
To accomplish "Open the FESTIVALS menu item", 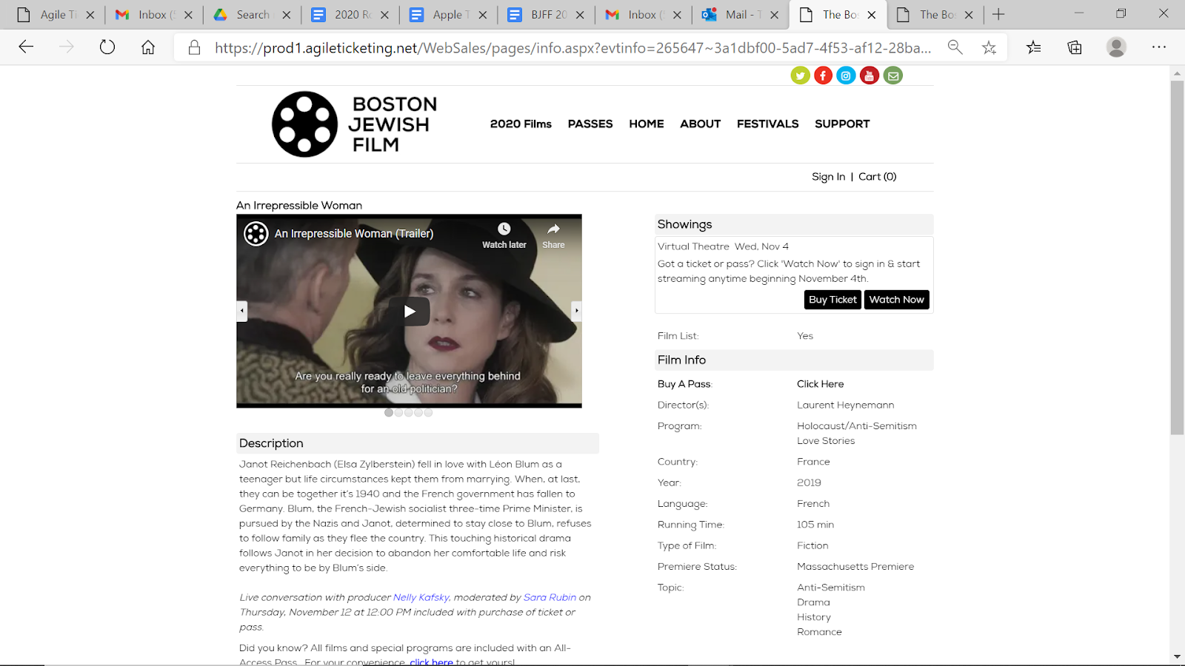I will (768, 124).
